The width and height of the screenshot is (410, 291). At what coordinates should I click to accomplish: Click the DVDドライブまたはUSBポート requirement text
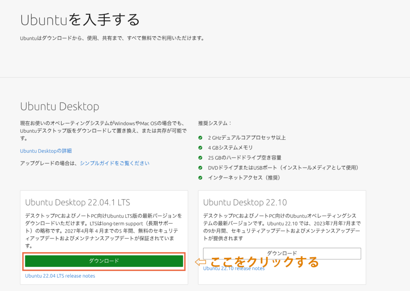tap(283, 167)
